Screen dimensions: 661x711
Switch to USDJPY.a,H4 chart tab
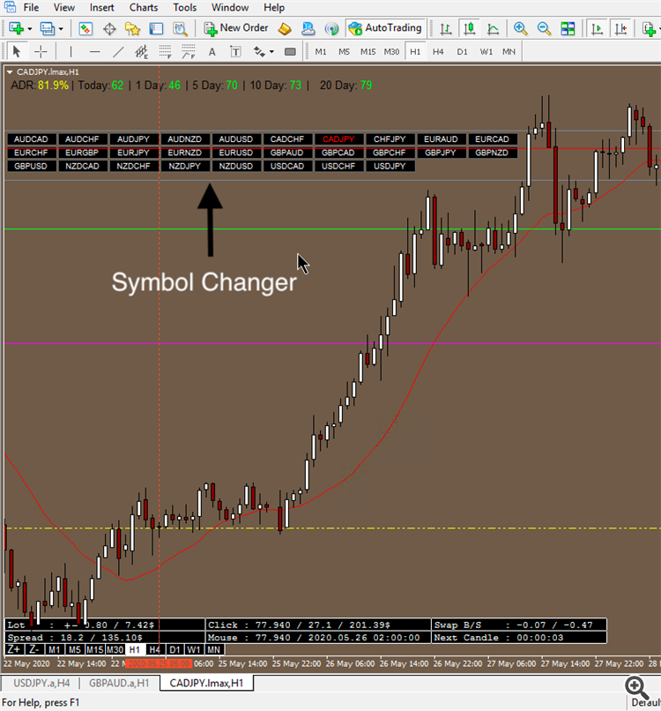(x=41, y=683)
